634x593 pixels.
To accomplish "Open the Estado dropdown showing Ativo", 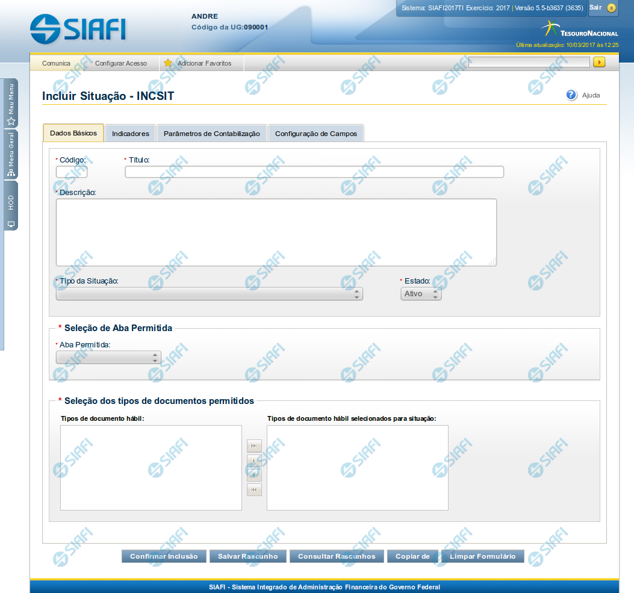I will click(x=421, y=294).
